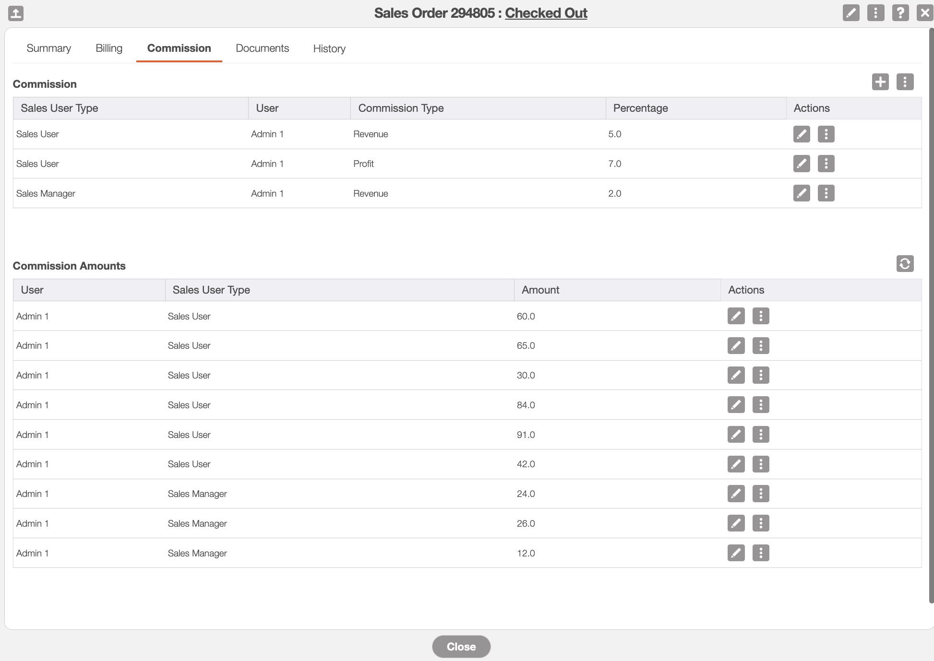Open the more actions menu for the 26.0 amount row
Screen dimensions: 934x661
760,524
